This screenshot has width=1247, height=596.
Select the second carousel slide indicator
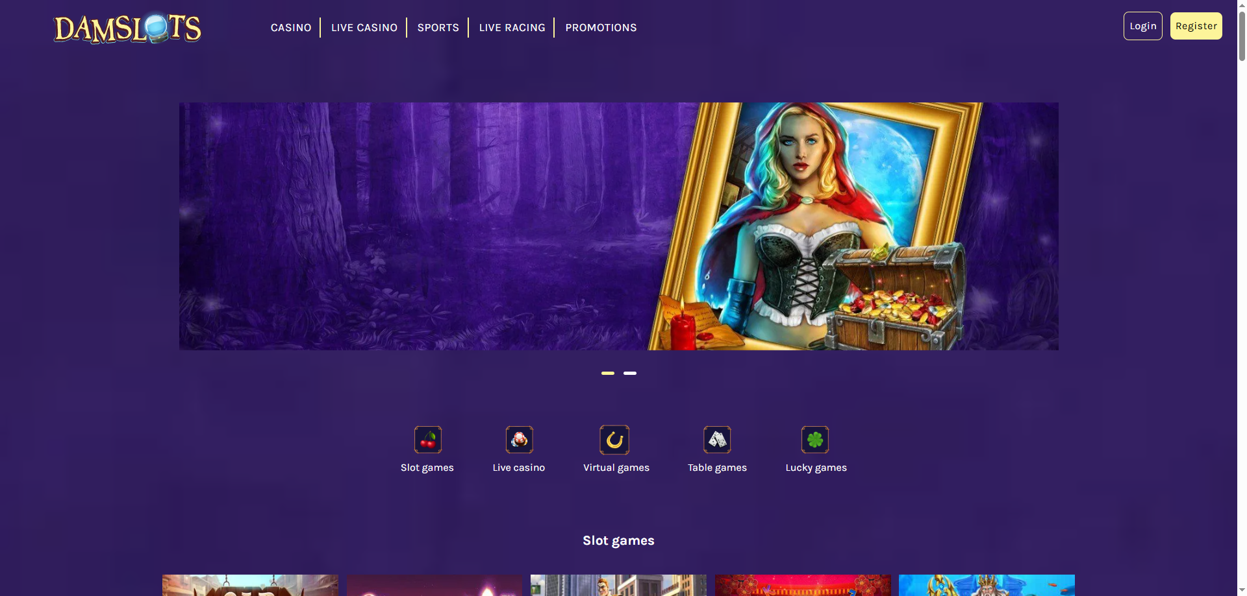click(x=630, y=373)
